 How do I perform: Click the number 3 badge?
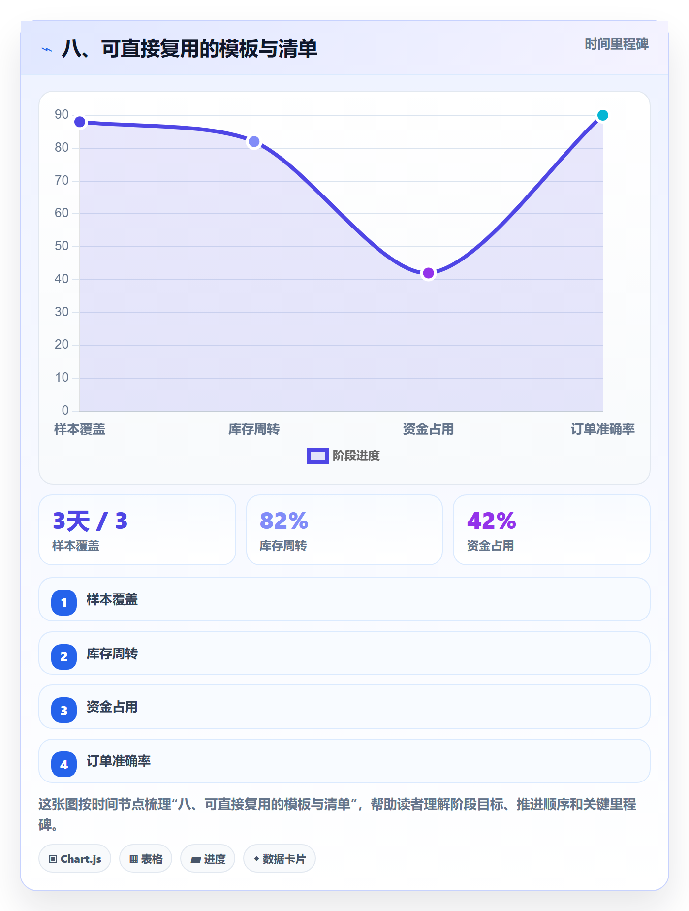click(64, 710)
